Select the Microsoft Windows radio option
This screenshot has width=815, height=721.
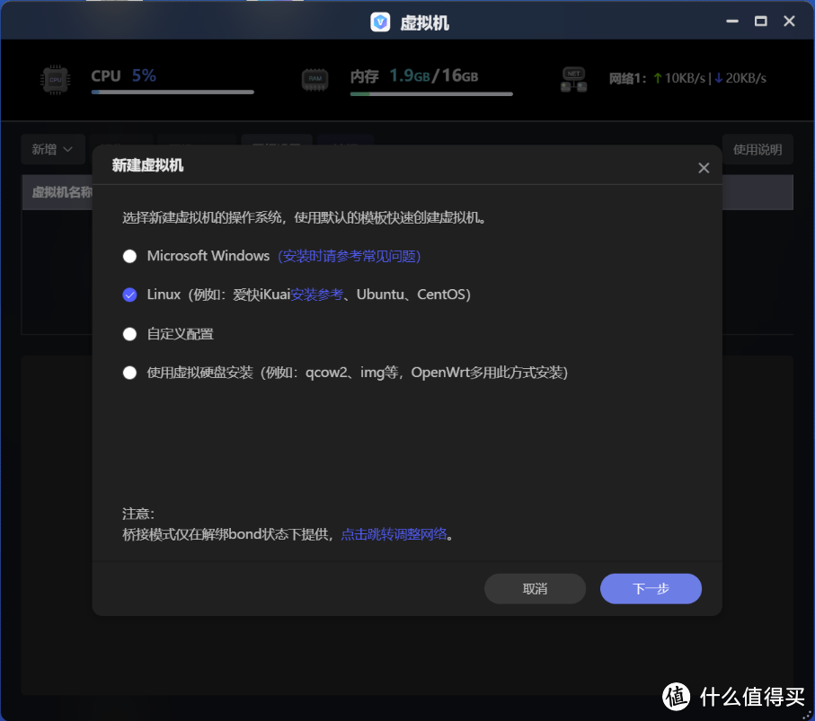click(x=129, y=256)
